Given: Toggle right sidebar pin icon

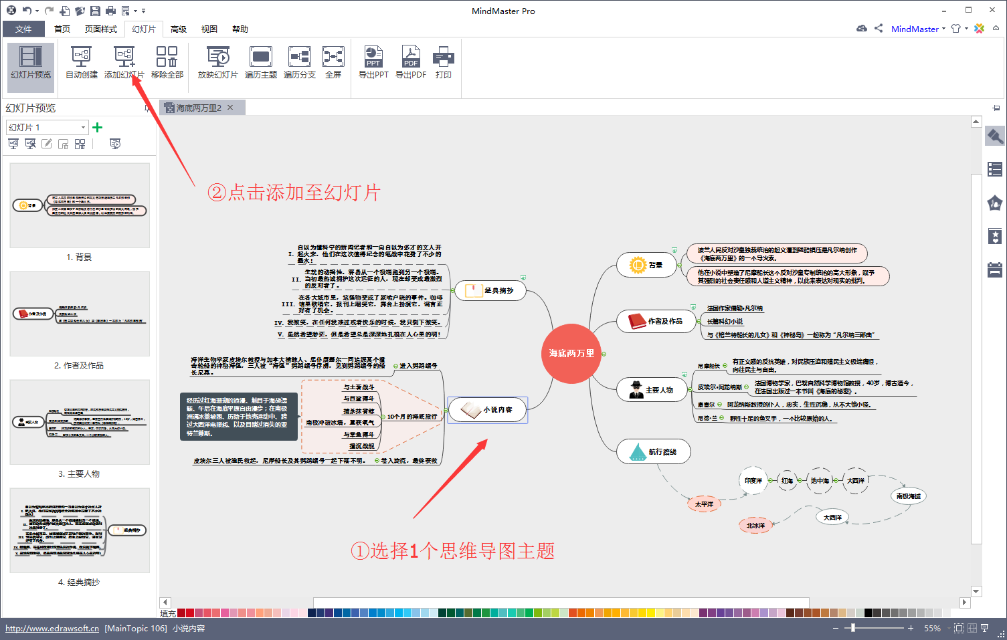Looking at the screenshot, I should point(996,108).
